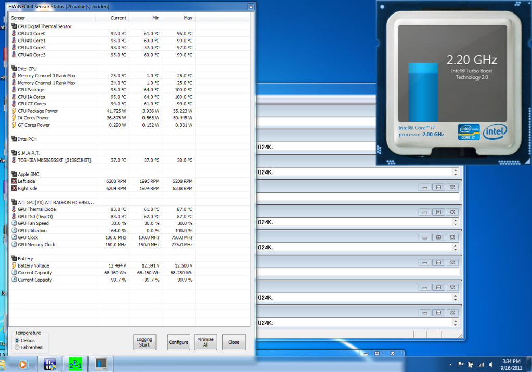532x372 pixels.
Task: Click the Show Desktop strip on taskbar
Action: click(x=529, y=365)
